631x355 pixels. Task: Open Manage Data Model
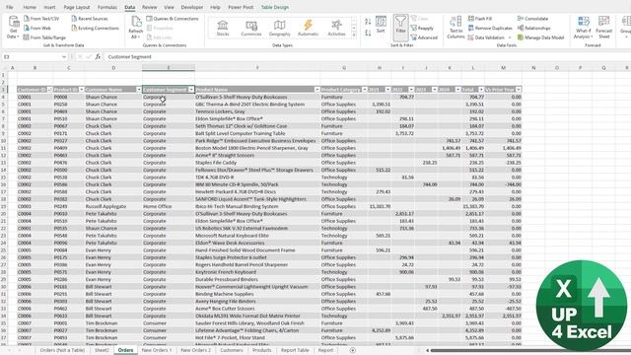(x=541, y=37)
